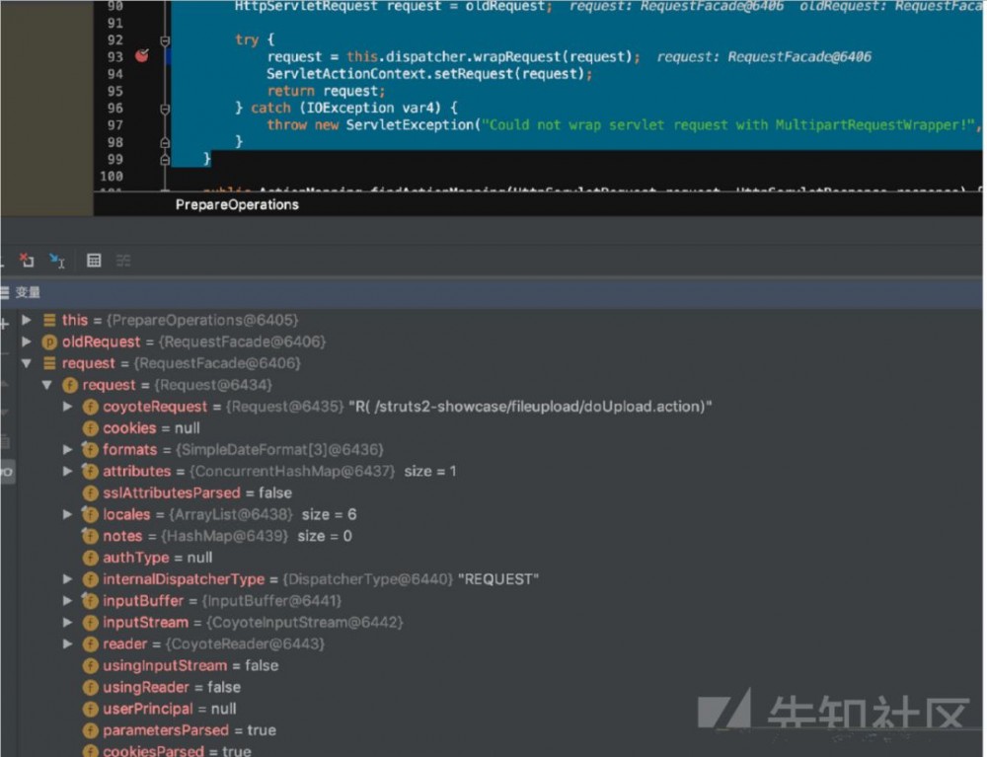The image size is (987, 757).
Task: Click the field icon beside locales
Action: pos(91,515)
